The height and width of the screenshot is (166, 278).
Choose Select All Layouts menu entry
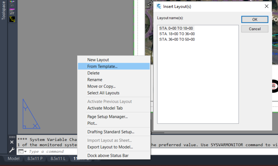point(114,93)
